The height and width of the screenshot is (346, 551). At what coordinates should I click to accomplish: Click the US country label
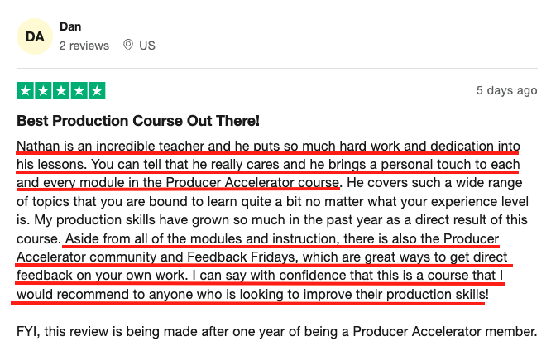point(147,46)
